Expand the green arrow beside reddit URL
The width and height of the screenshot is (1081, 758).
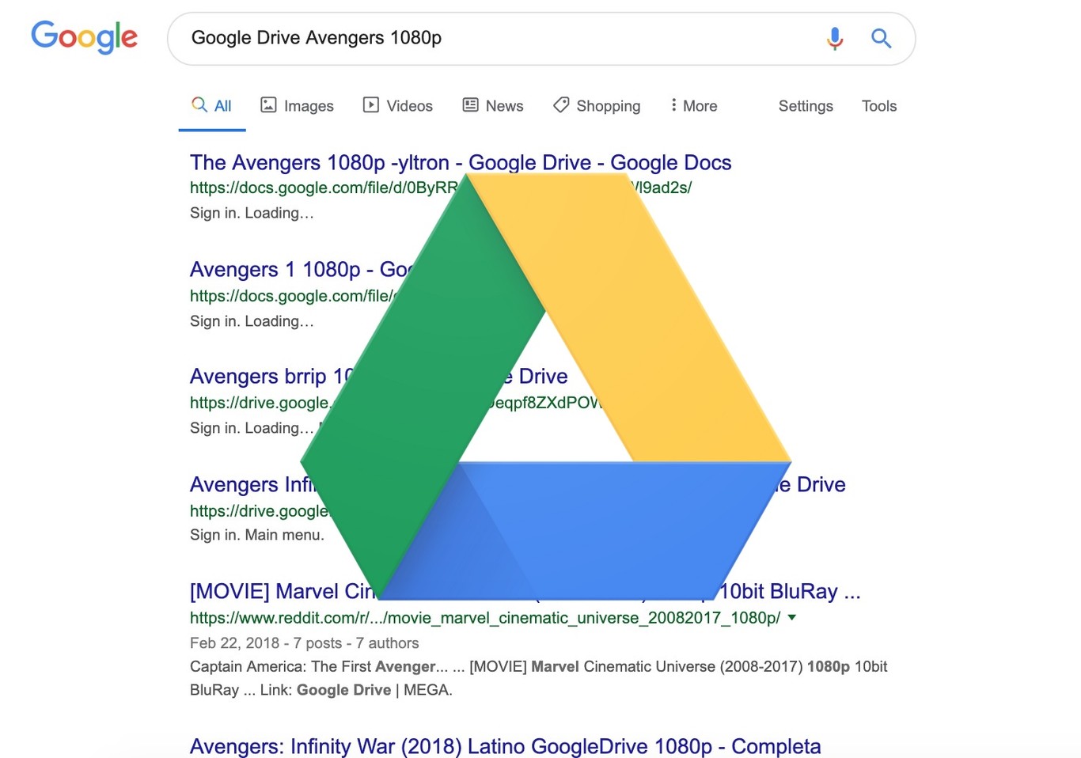pos(792,617)
